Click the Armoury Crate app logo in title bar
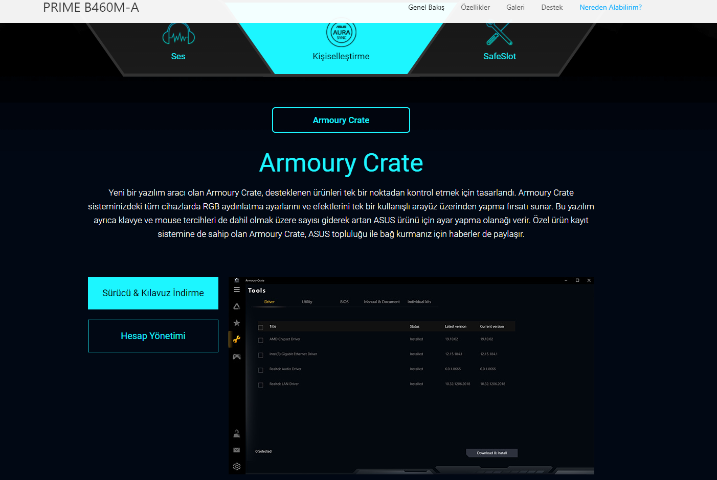 237,280
